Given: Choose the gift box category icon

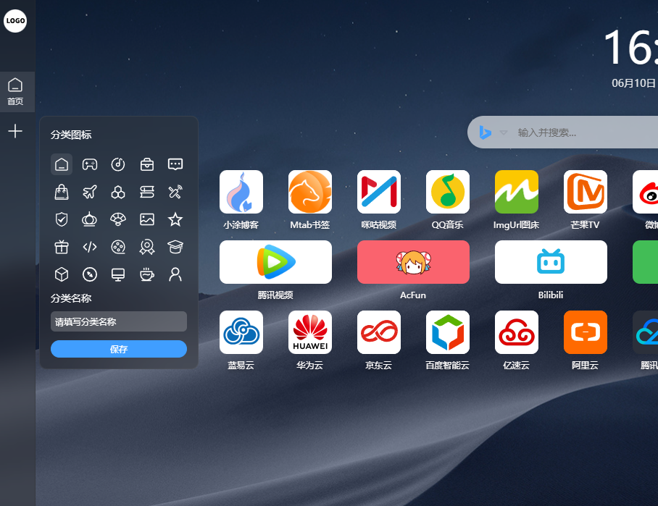Looking at the screenshot, I should point(62,247).
